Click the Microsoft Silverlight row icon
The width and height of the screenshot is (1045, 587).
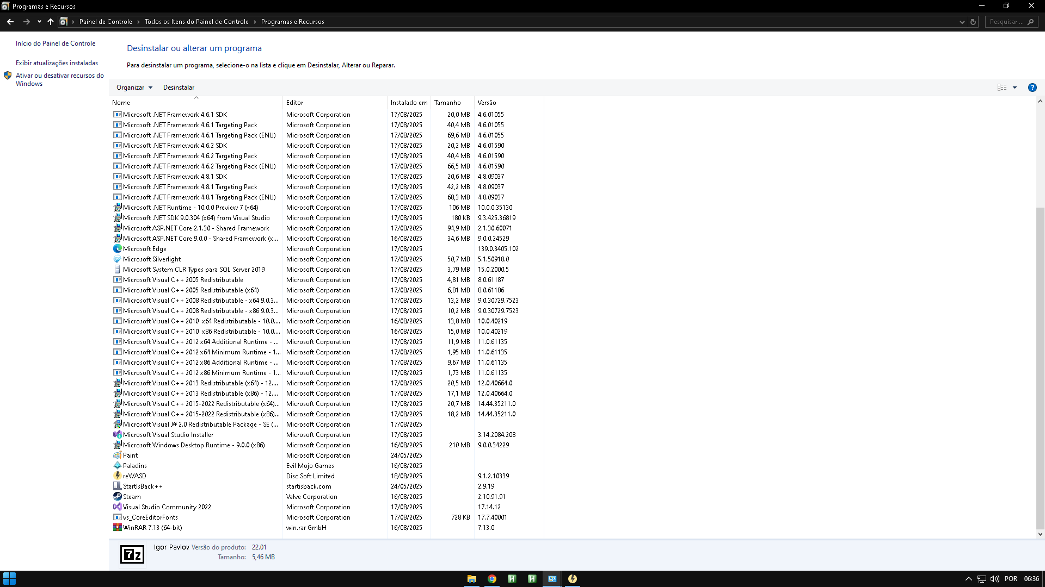(x=117, y=259)
